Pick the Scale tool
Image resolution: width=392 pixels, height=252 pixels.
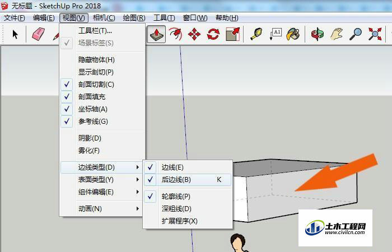[233, 34]
